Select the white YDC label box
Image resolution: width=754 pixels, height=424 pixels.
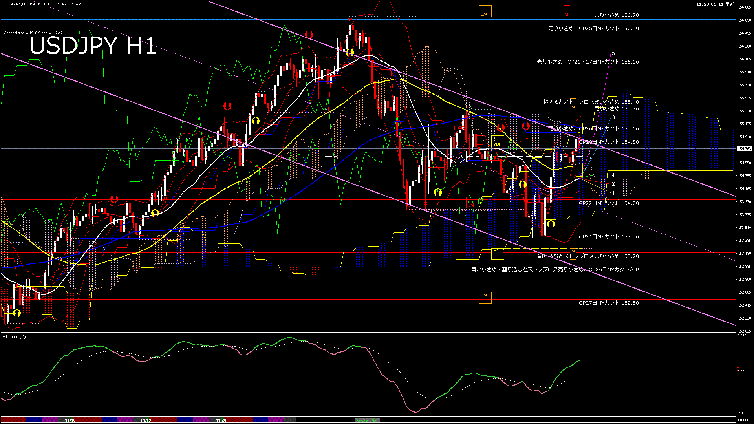pos(459,156)
